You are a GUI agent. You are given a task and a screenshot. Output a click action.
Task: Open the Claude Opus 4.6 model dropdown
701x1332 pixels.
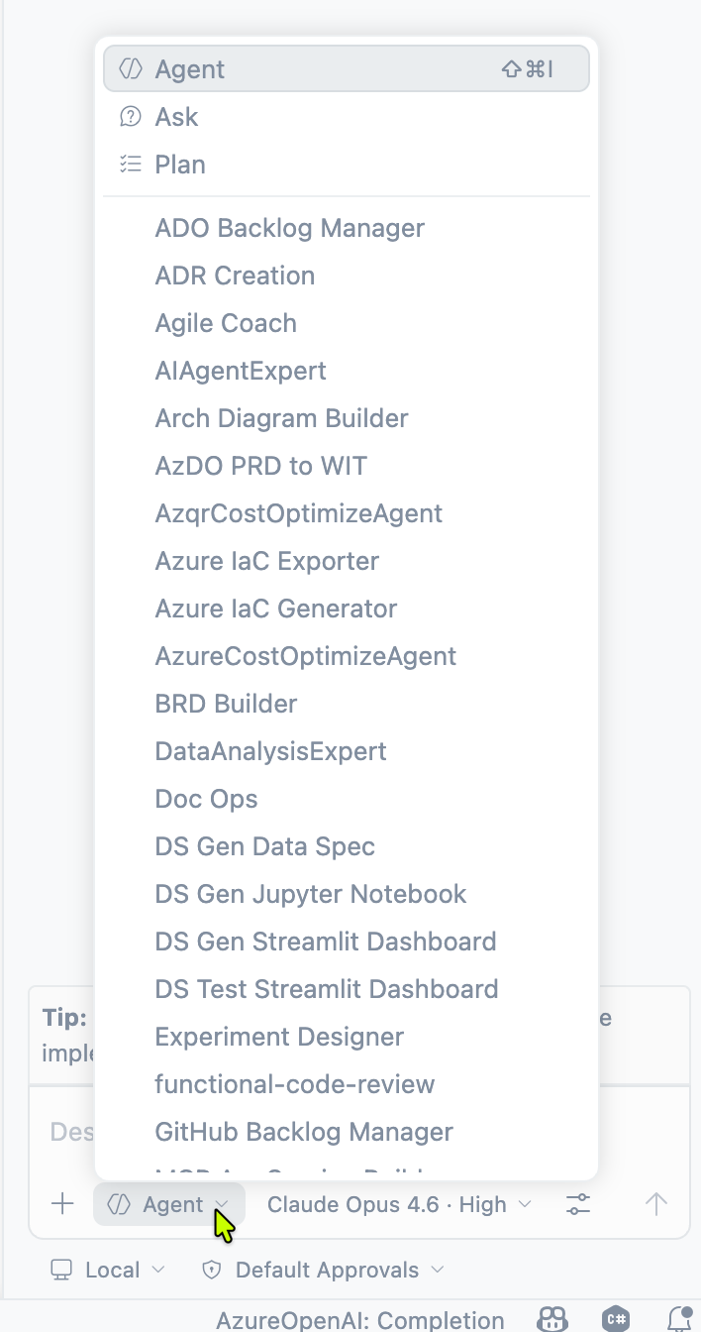pos(399,1204)
